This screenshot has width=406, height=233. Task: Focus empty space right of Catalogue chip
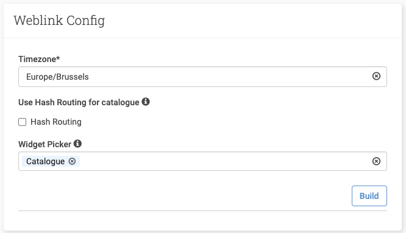[x=226, y=161]
